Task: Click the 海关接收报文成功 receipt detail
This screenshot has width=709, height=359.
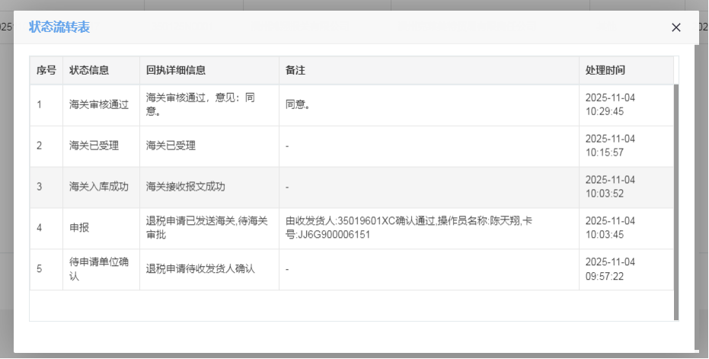Action: (186, 187)
